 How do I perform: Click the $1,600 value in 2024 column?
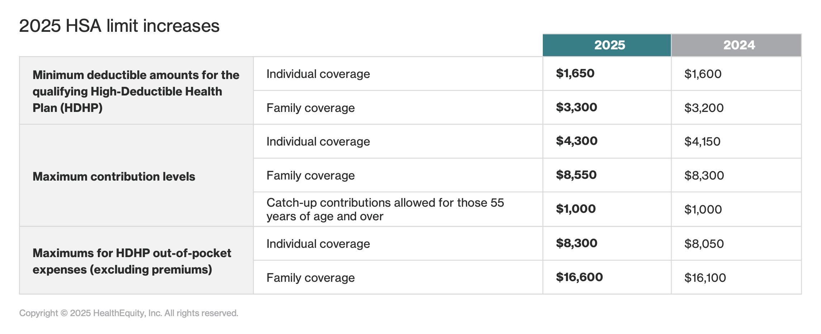click(x=703, y=74)
